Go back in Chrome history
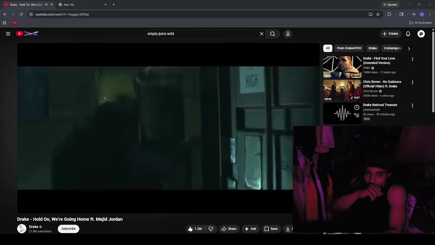 (5, 14)
